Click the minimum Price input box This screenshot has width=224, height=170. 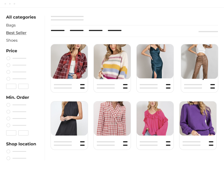pyautogui.click(x=11, y=86)
